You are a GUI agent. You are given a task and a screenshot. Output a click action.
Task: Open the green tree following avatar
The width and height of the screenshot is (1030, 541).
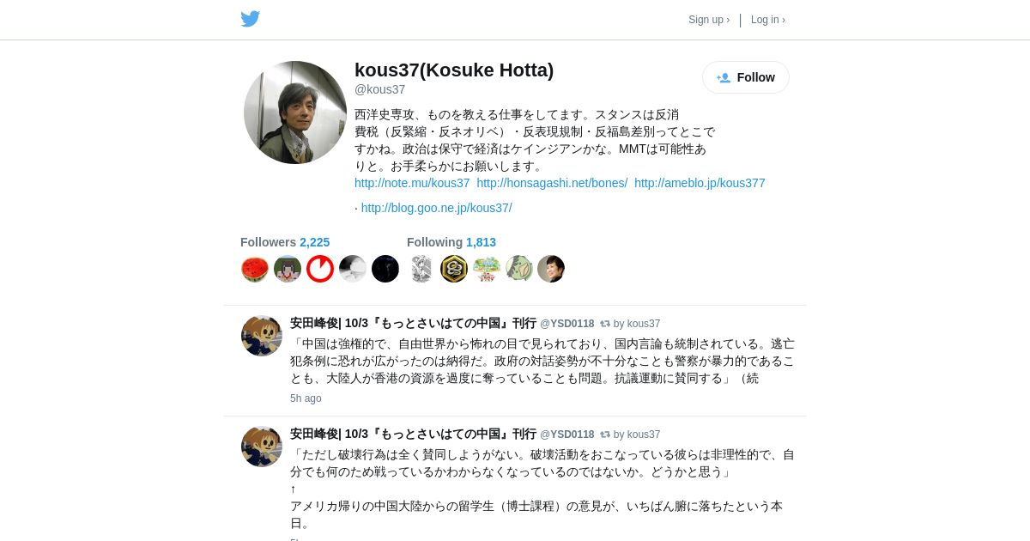(x=487, y=269)
